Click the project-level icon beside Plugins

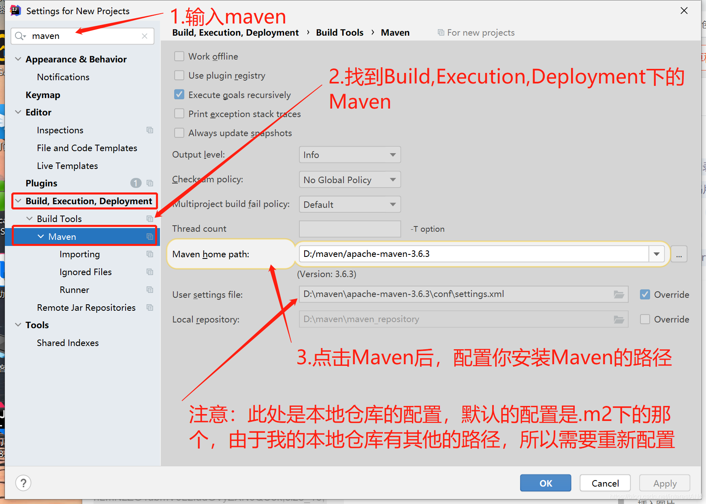point(150,183)
